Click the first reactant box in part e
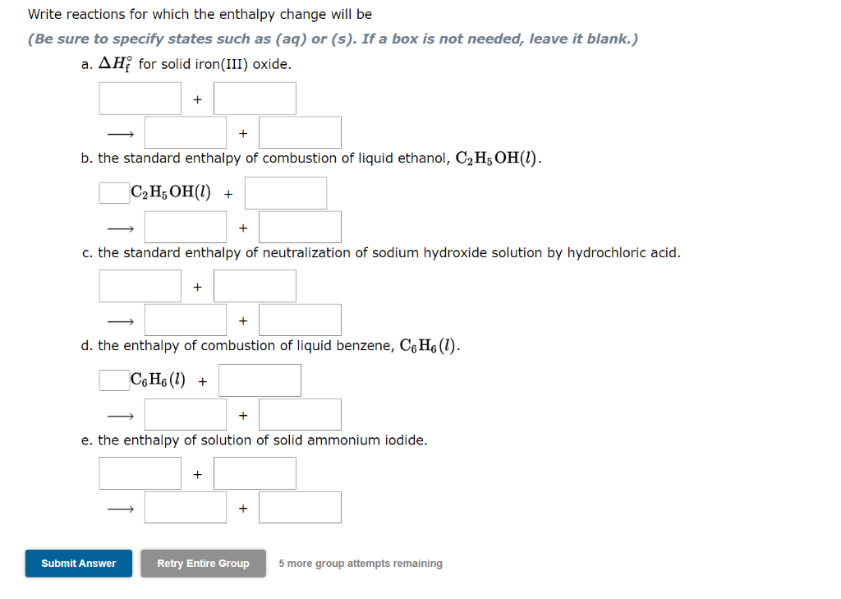 (140, 472)
